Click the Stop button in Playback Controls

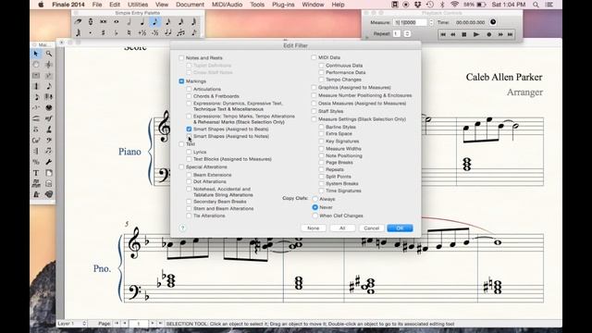click(x=464, y=34)
